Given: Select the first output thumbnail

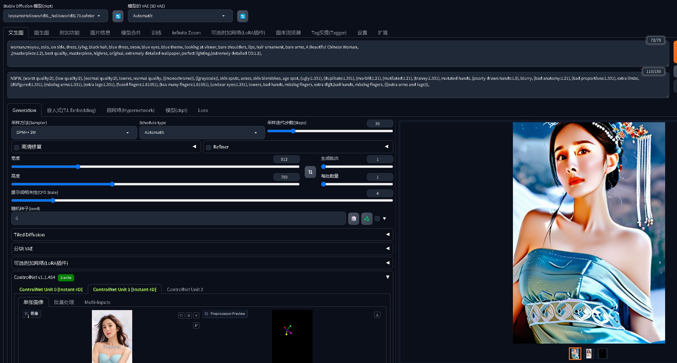Looking at the screenshot, I should (575, 354).
